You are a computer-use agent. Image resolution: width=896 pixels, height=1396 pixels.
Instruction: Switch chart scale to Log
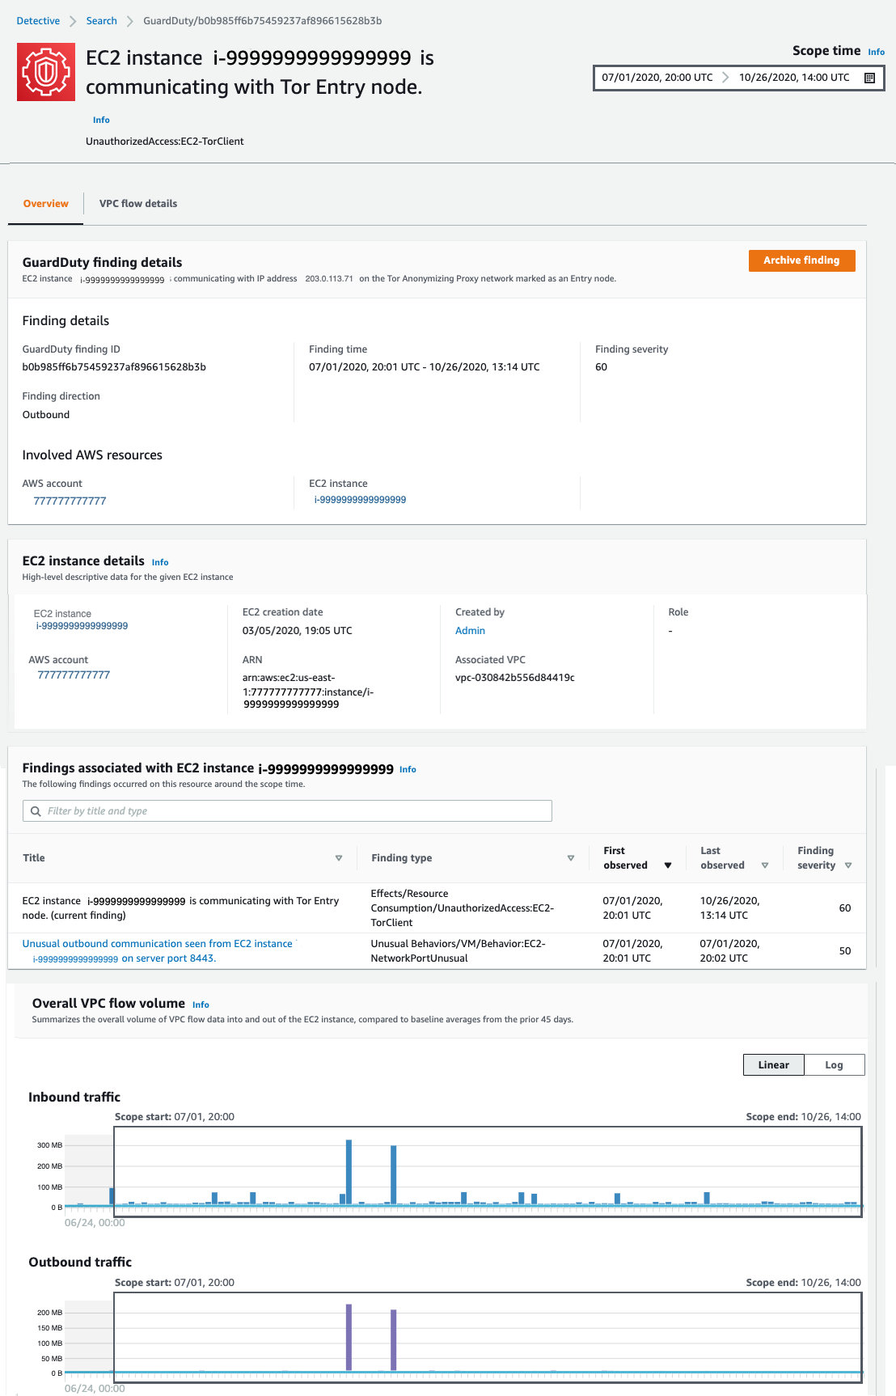(835, 1065)
